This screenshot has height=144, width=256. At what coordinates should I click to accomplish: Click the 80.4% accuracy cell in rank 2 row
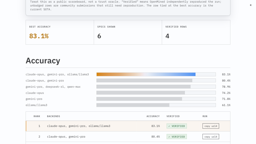pyautogui.click(x=156, y=137)
